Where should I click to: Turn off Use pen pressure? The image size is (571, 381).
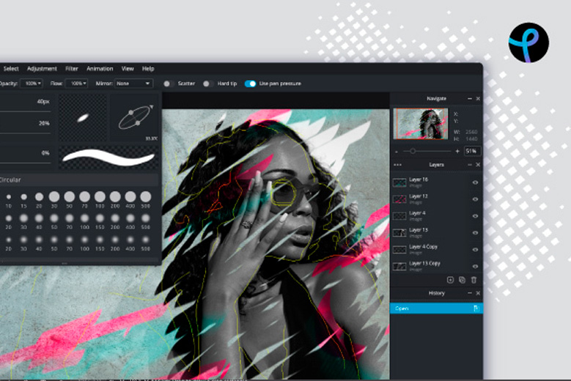tap(251, 84)
